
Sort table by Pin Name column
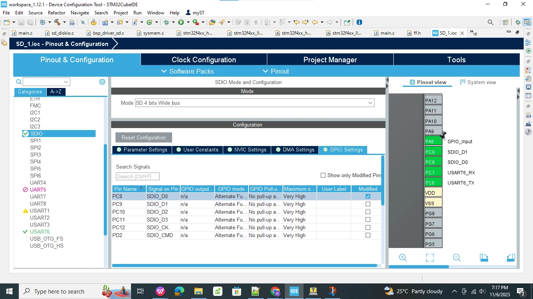click(129, 189)
